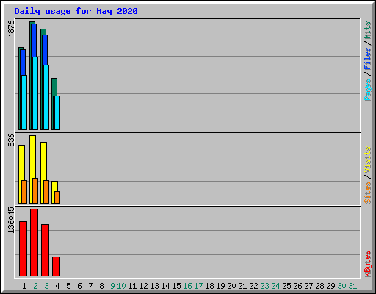Click day 5 on the x-axis
376x294 pixels.
(x=68, y=286)
